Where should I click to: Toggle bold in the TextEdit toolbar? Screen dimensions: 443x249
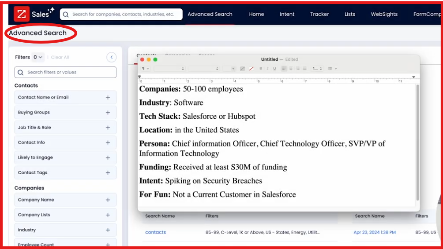[260, 69]
